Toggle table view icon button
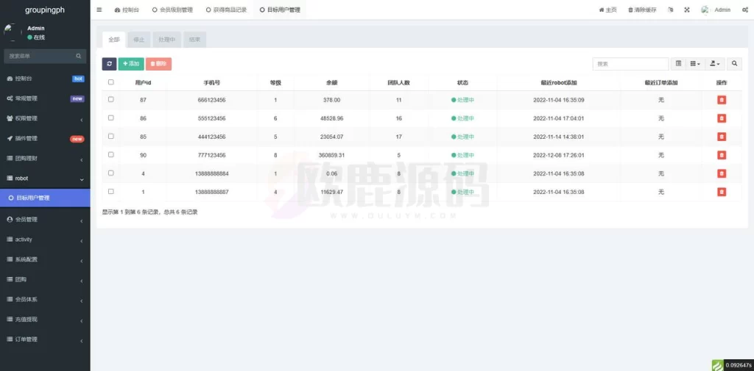 click(x=678, y=64)
